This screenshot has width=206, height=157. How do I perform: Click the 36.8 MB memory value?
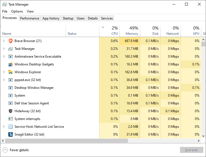coord(132,80)
